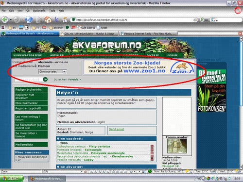The height and width of the screenshot is (182, 243).
Task: Delete the Platy variatus entry with red X
Action: [152, 147]
